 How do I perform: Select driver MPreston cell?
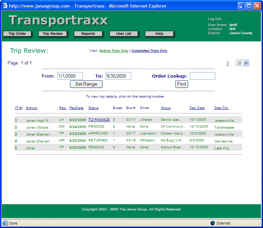click(x=147, y=140)
